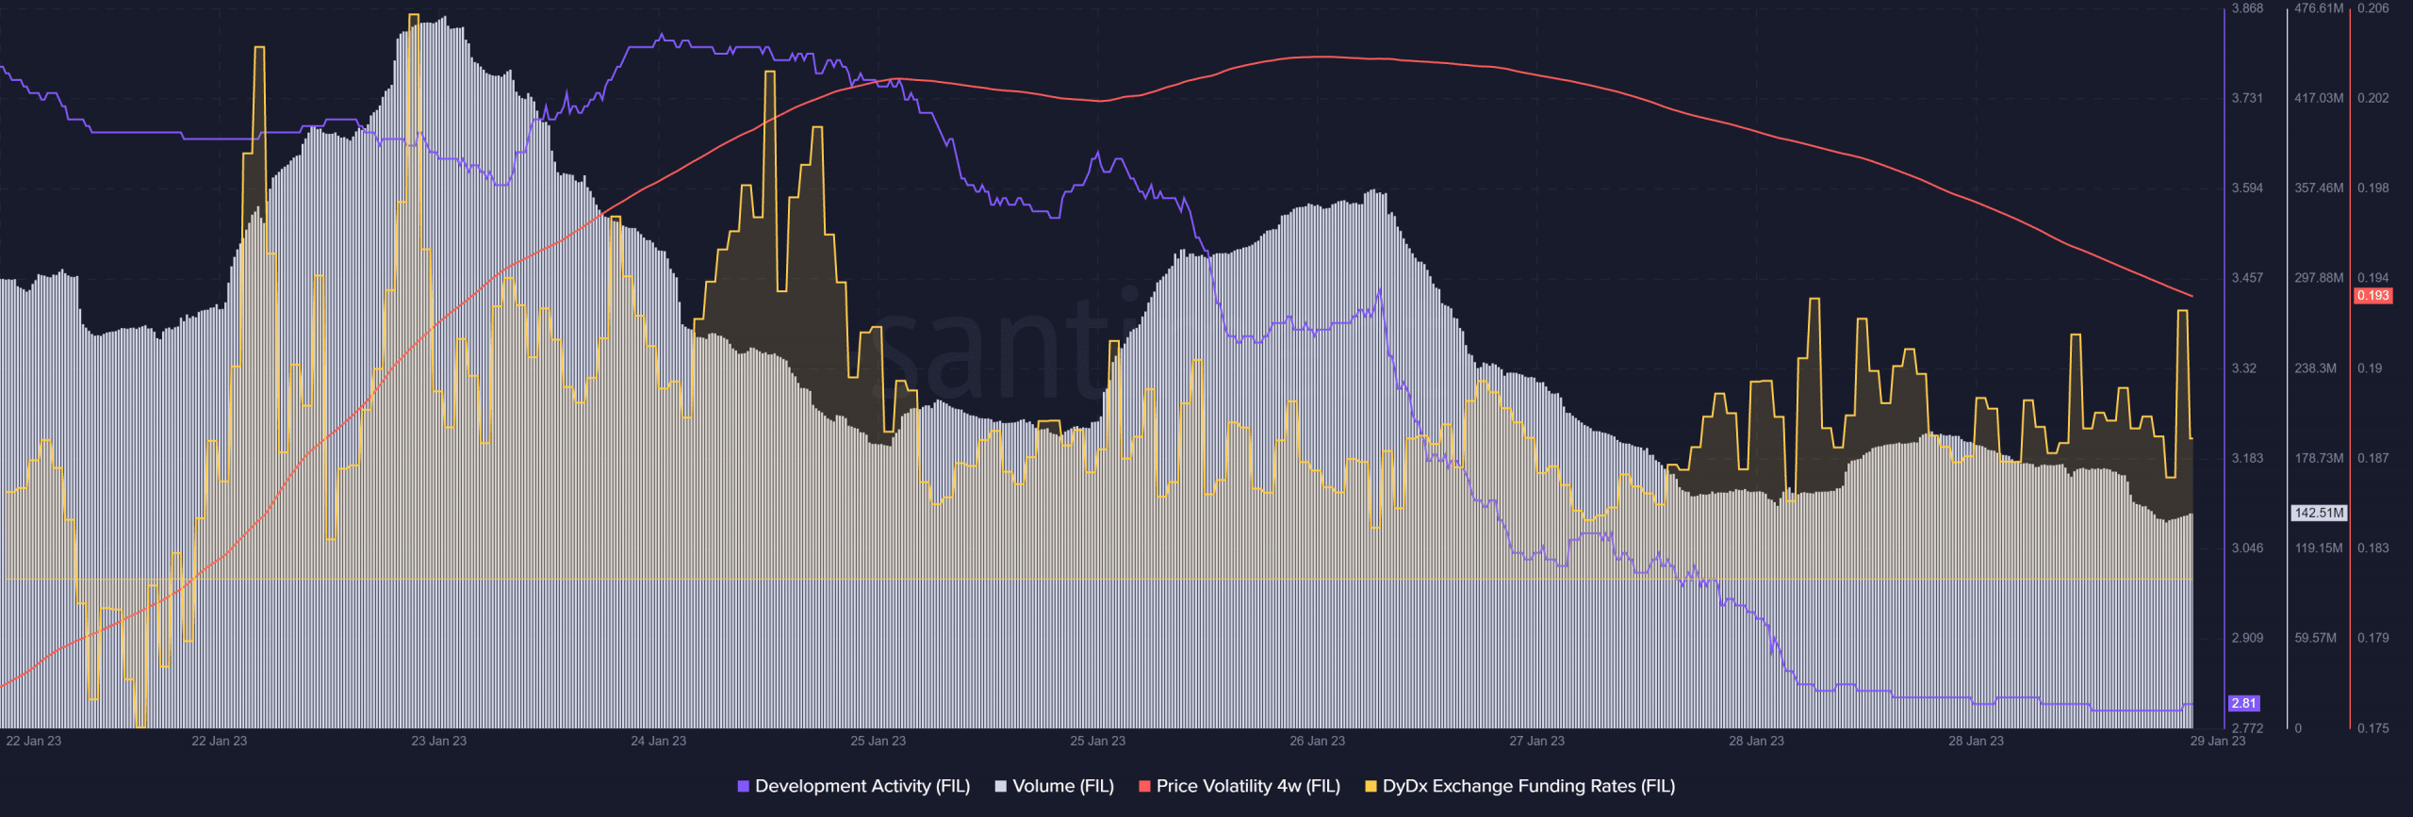
Task: Click the red Price Volatility legend swatch
Action: coord(1144,786)
